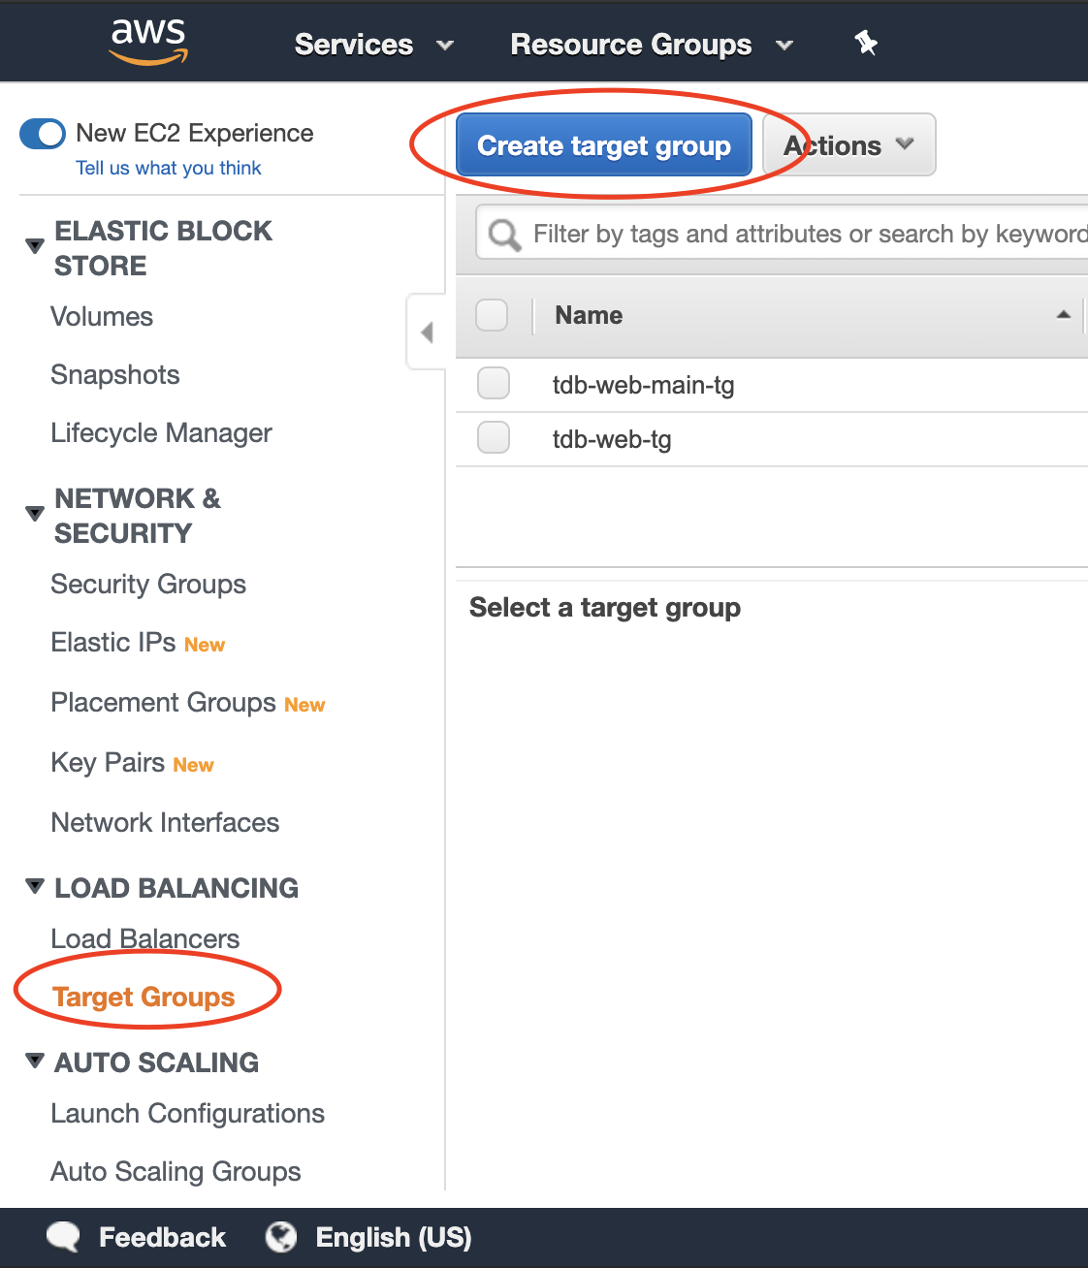Screen dimensions: 1088x1268
Task: Check the tdb-web-main-tg checkbox
Action: pyautogui.click(x=494, y=384)
